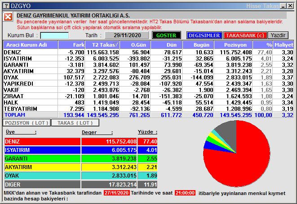Click the DZGYO title bar app icon
297x204 pixels.
pos(5,5)
